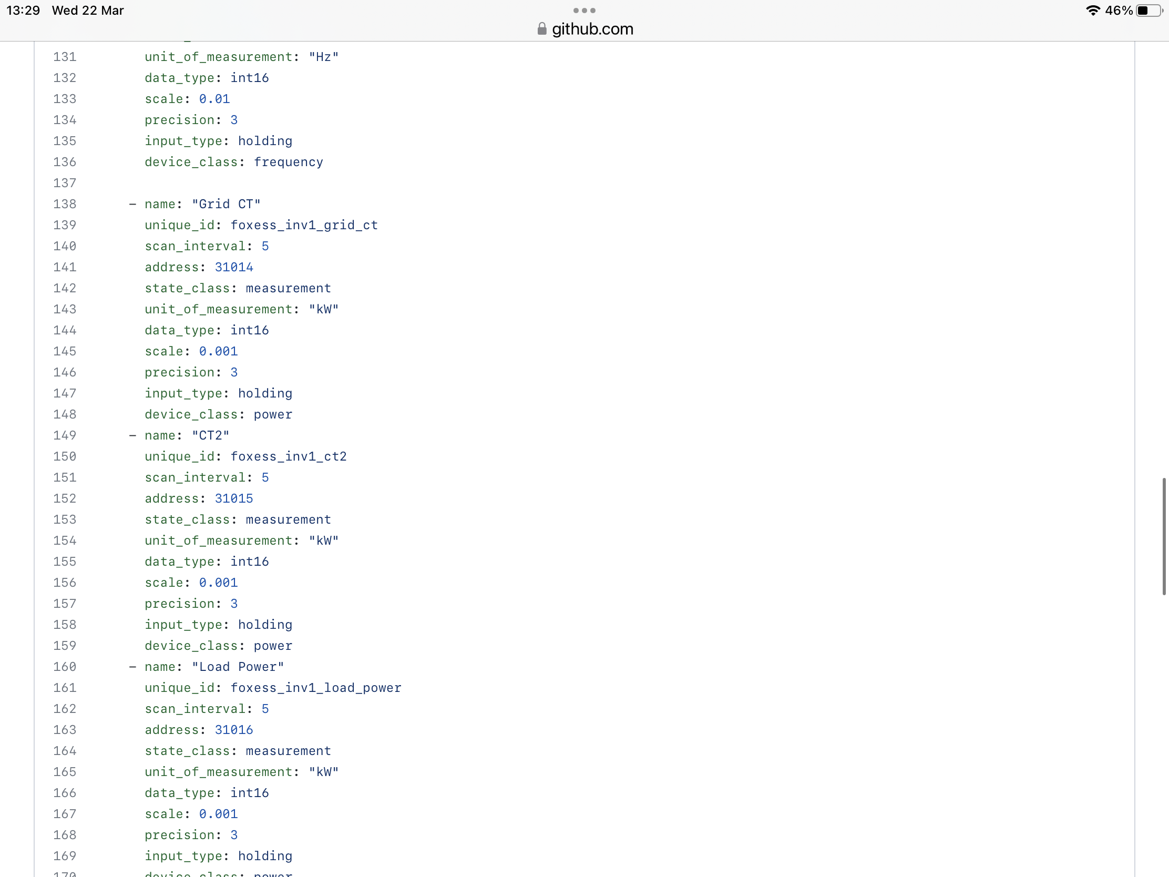
Task: Tap the three-dot multitasking icon at top
Action: 584,11
